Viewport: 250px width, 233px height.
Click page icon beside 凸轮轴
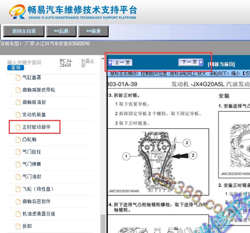[18, 139]
